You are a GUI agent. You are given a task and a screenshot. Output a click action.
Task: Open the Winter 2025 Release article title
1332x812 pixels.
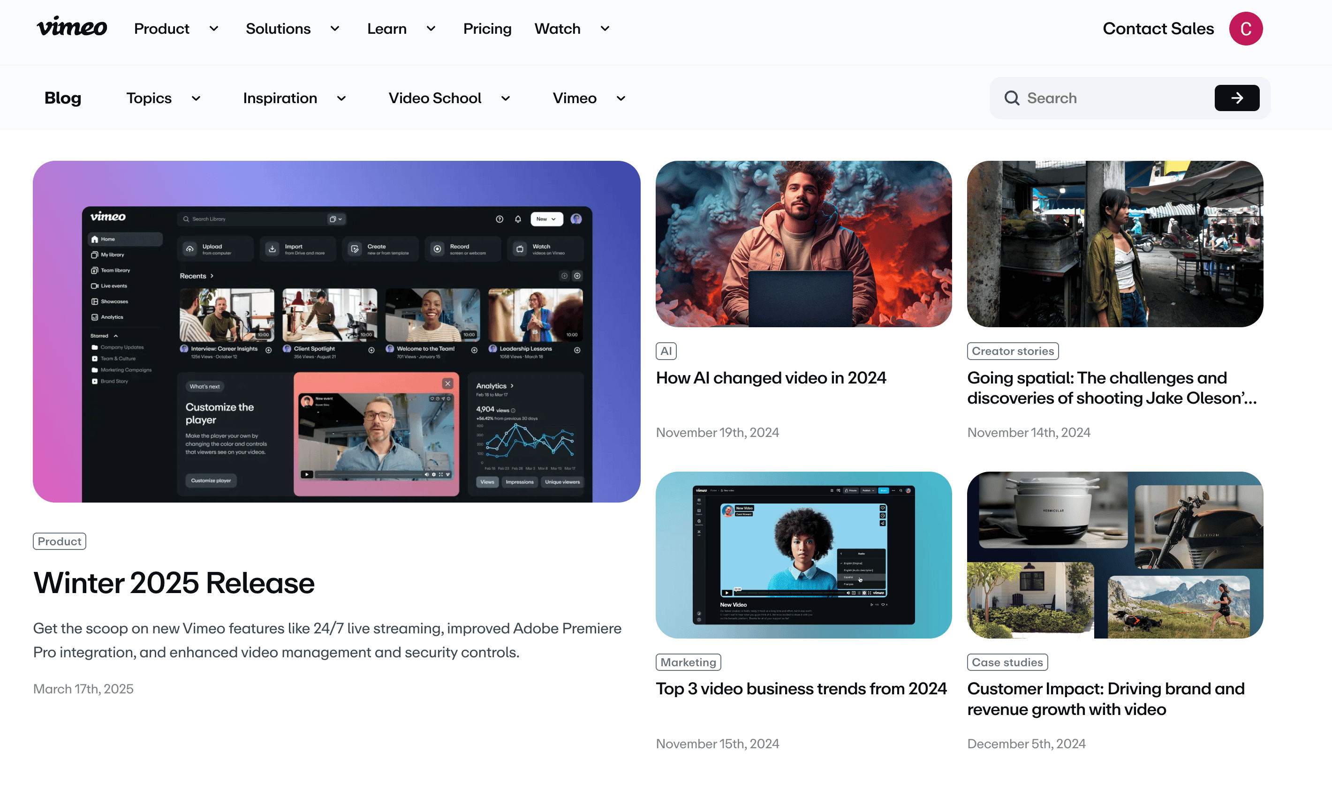(174, 583)
